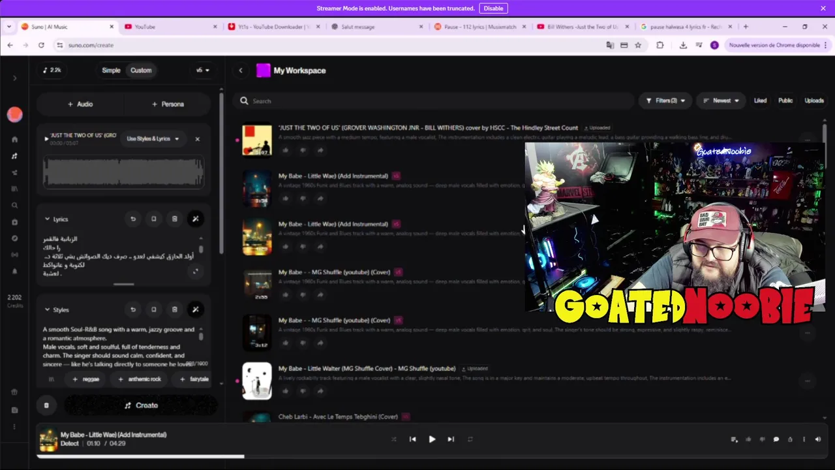Add the reggae style tag
Image resolution: width=835 pixels, height=470 pixels.
85,379
